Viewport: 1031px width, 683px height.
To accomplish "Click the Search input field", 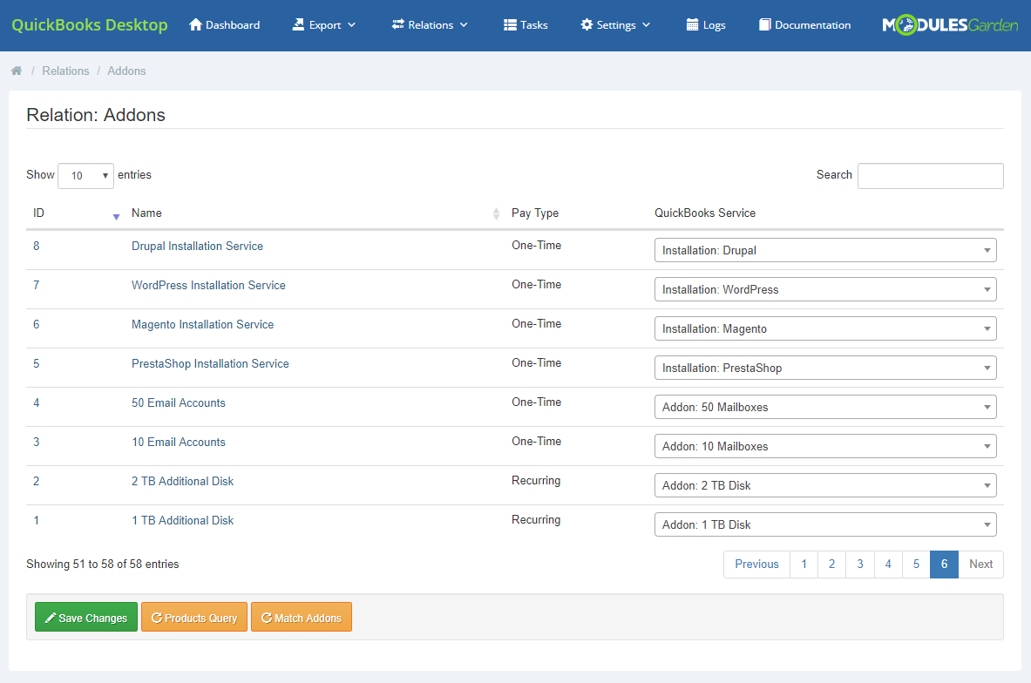I will (930, 175).
